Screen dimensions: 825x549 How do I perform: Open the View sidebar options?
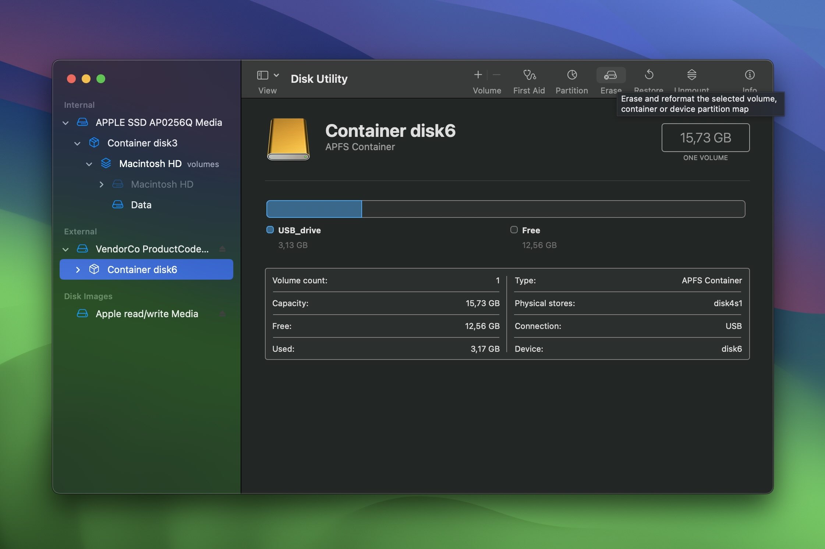click(276, 75)
